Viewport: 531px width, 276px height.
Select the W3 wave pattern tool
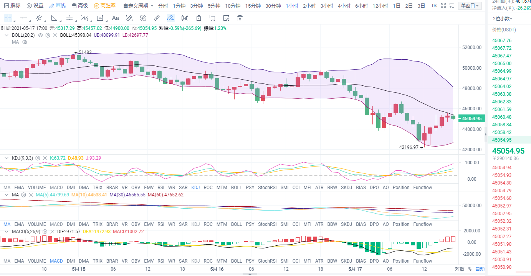click(84, 18)
